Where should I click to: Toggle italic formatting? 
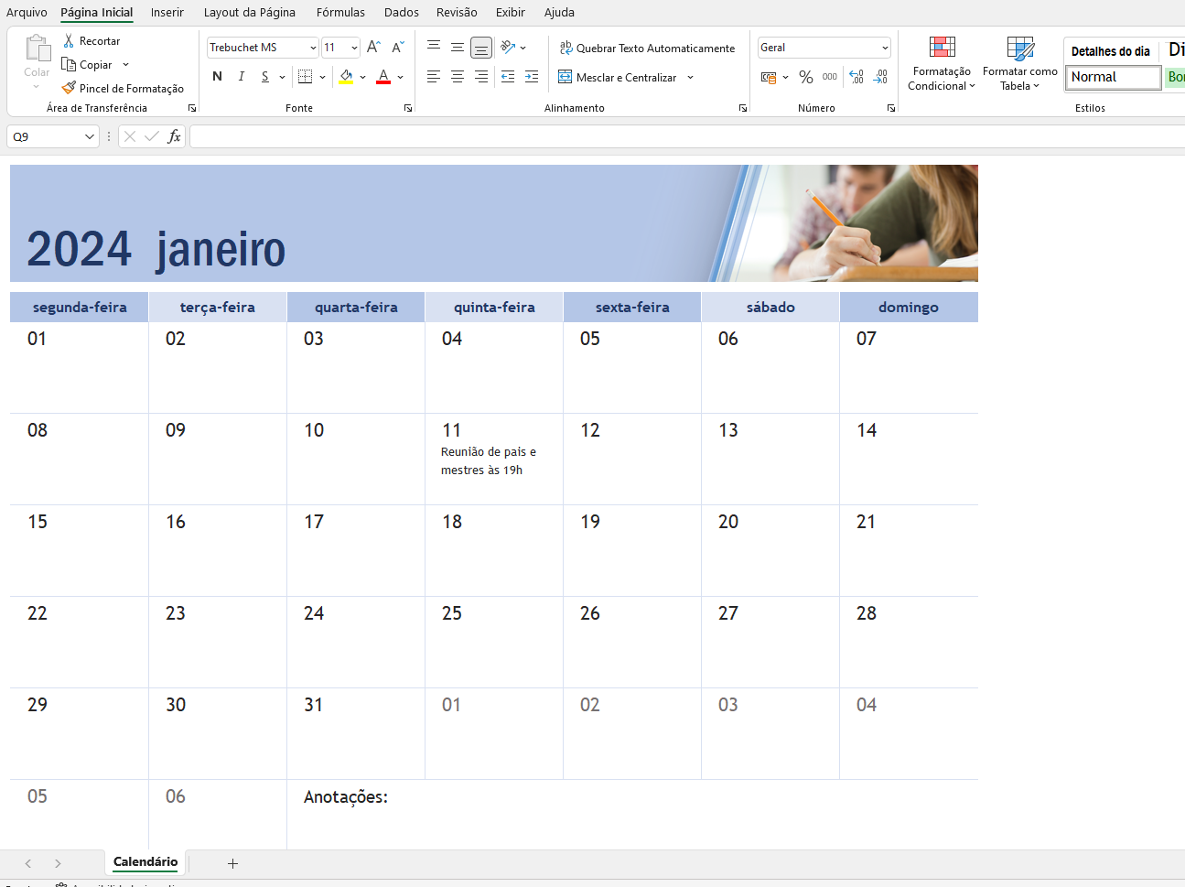point(242,77)
